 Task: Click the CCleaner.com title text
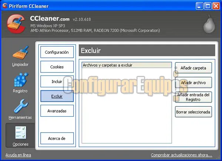click(50, 19)
